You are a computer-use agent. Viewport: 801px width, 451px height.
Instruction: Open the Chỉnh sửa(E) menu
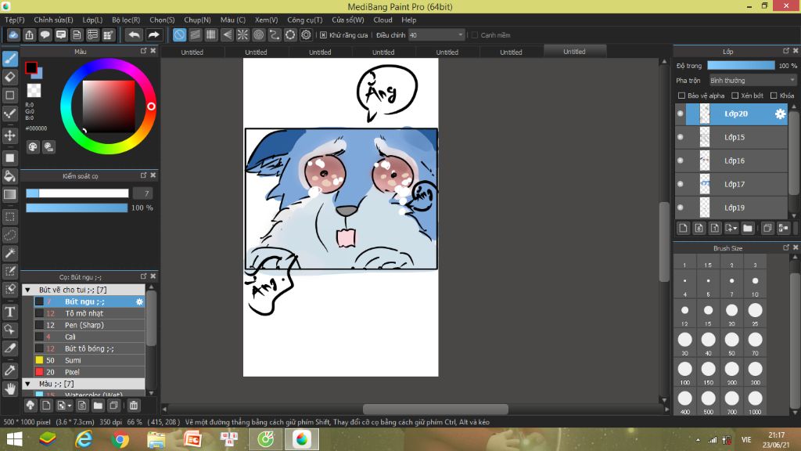pos(54,20)
